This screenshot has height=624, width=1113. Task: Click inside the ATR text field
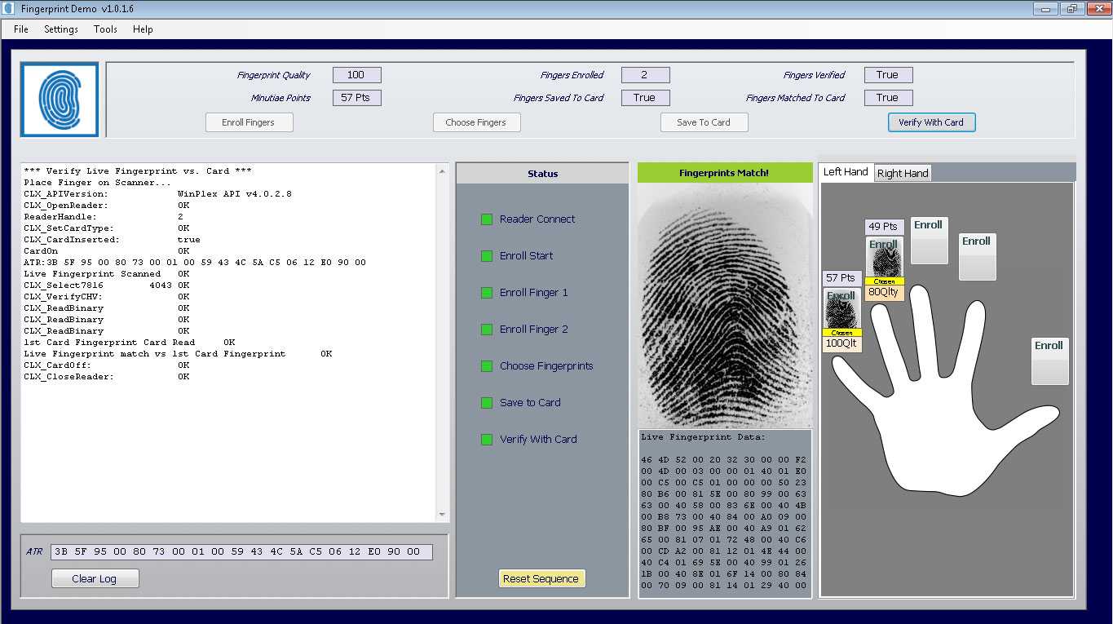click(x=241, y=552)
